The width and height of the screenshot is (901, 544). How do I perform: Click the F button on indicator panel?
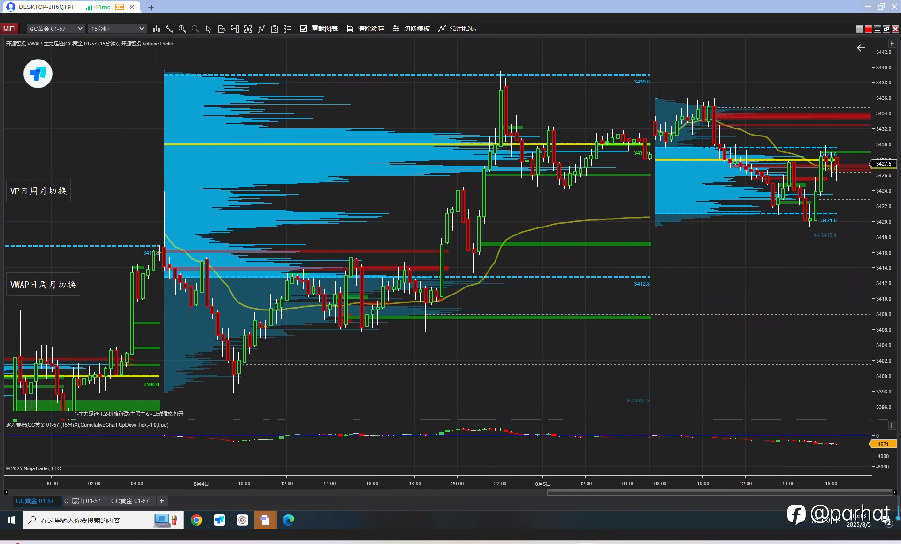(x=892, y=425)
